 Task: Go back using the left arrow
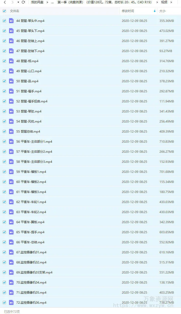5,2
